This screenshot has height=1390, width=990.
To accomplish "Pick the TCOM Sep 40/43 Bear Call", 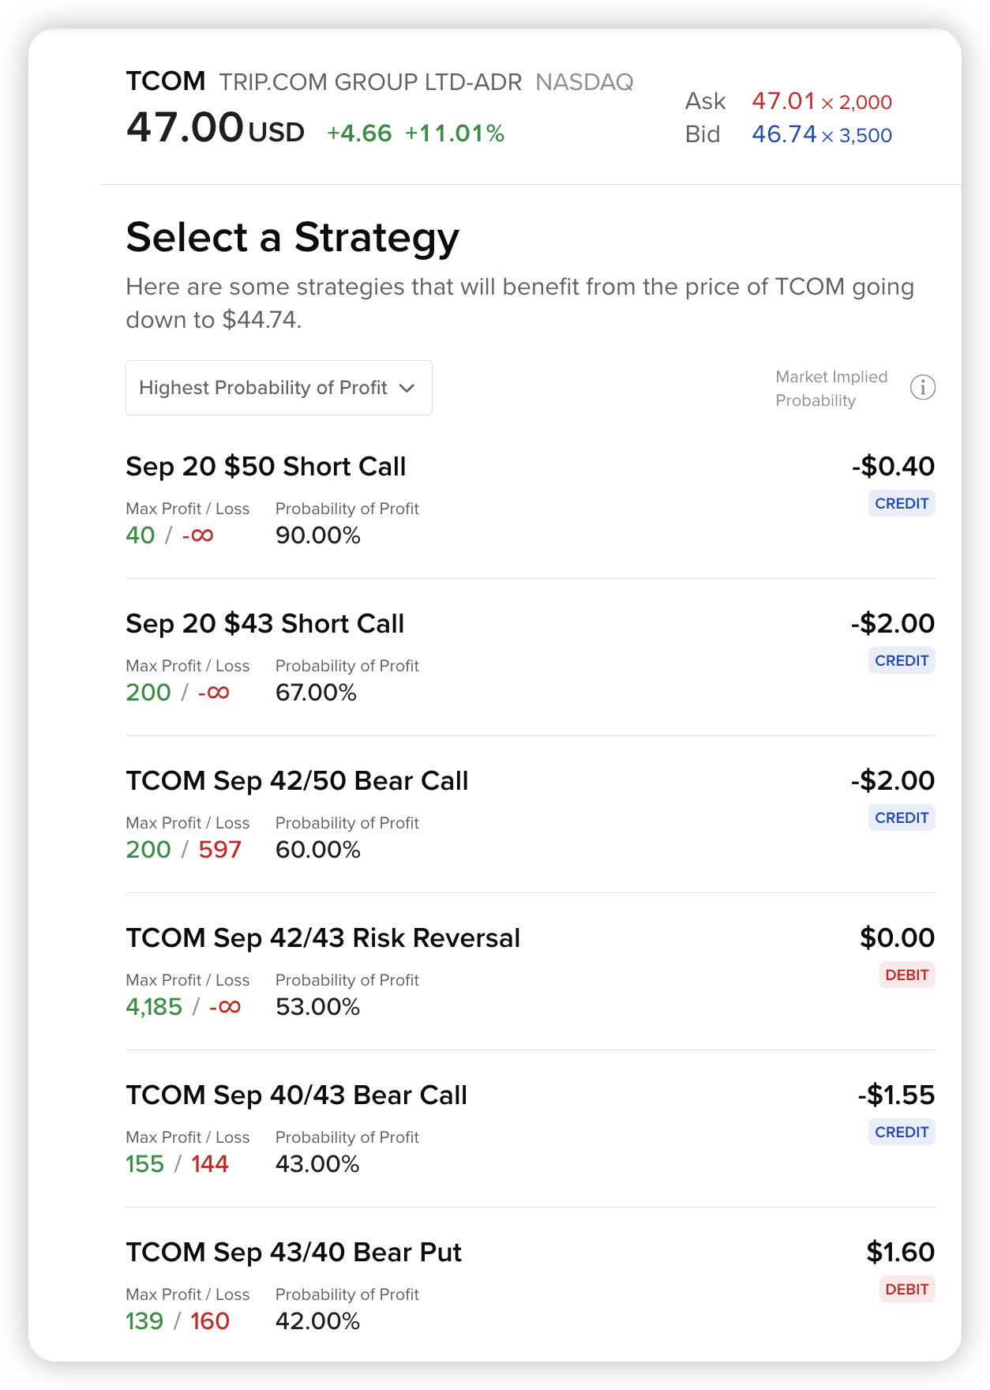I will tap(531, 1129).
